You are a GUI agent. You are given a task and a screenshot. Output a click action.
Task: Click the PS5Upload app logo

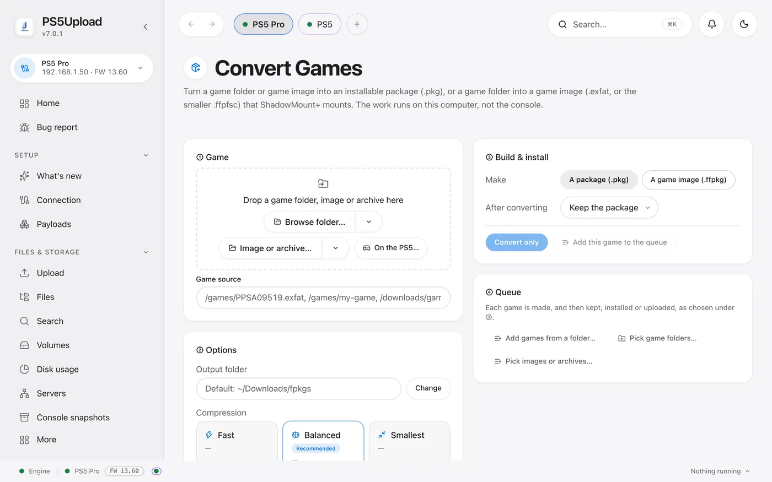pos(24,26)
